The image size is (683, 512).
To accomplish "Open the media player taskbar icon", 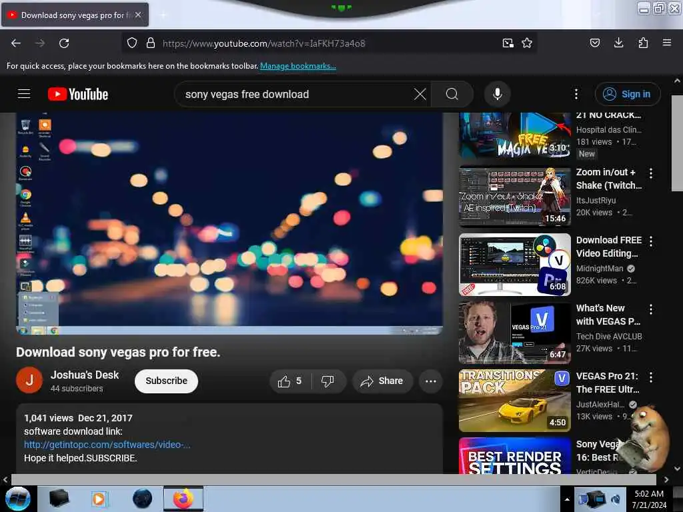I will pos(99,499).
